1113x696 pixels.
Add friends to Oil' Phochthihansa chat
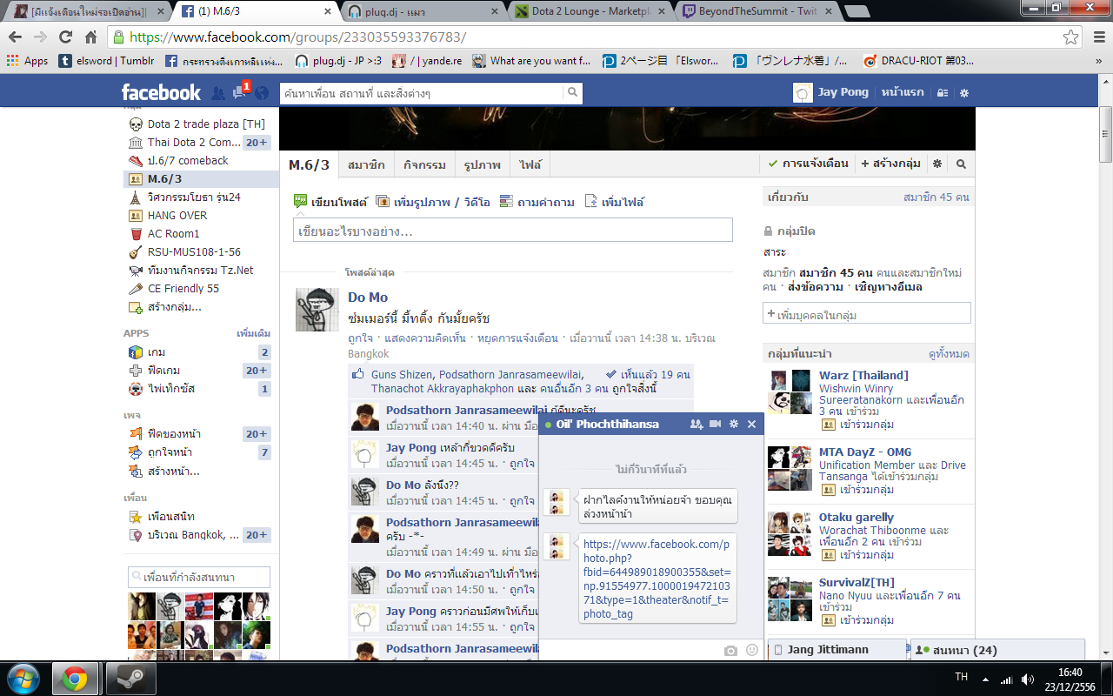(x=696, y=425)
